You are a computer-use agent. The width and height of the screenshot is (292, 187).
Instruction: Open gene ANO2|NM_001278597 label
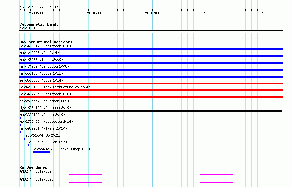pyautogui.click(x=36, y=171)
